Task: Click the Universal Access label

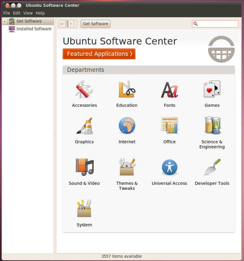Action: coord(169,183)
